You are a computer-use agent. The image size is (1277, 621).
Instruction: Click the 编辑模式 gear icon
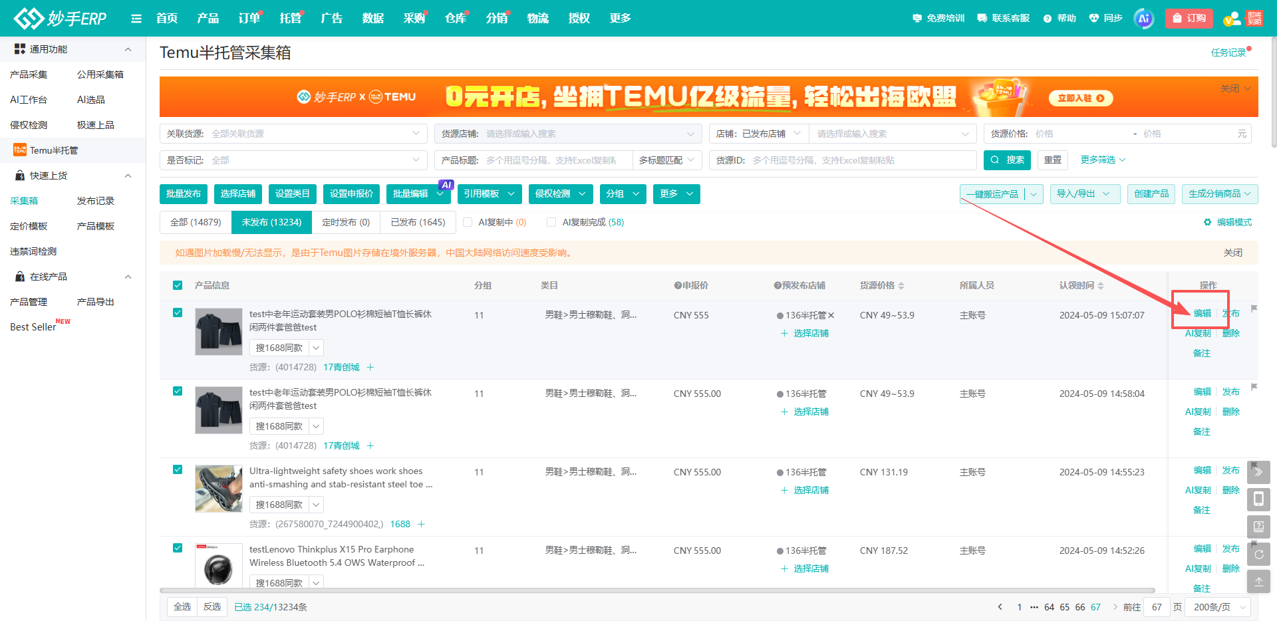(x=1207, y=222)
